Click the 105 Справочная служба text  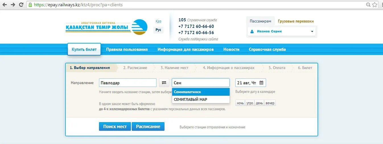coord(197,20)
